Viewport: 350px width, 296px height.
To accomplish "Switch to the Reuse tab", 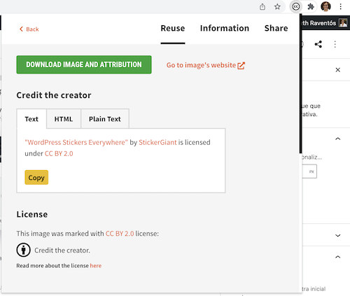I will [173, 28].
